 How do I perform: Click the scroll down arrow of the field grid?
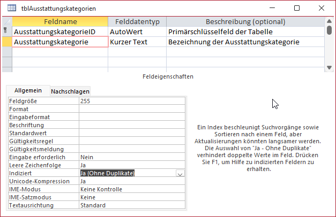tap(330, 67)
